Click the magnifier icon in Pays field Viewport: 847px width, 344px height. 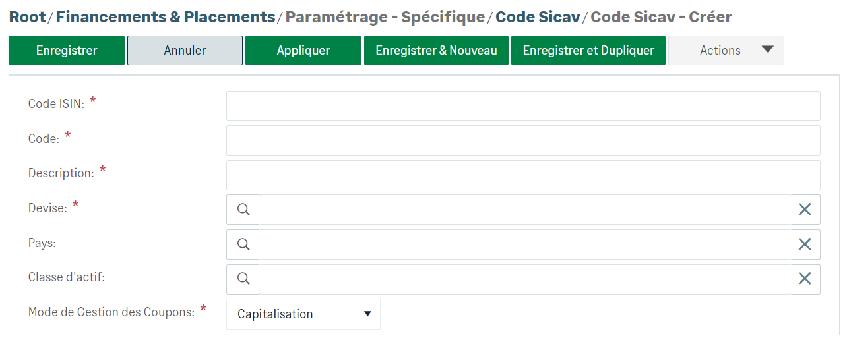click(243, 244)
